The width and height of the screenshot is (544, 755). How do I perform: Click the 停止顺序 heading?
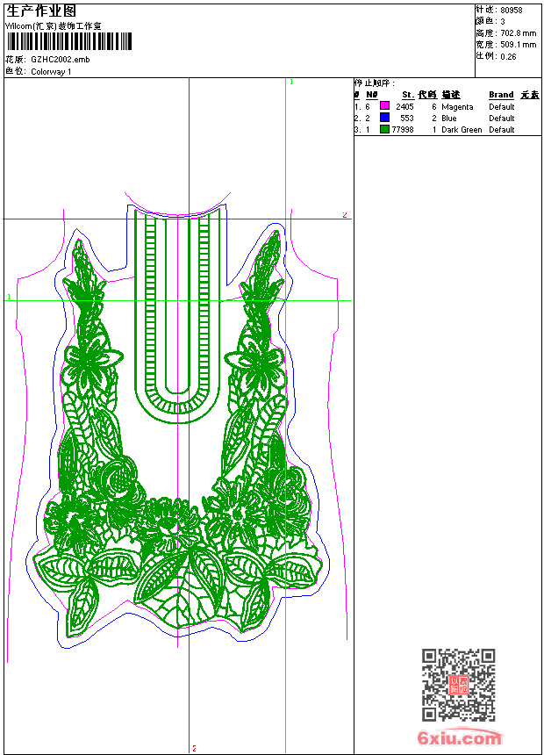point(375,83)
